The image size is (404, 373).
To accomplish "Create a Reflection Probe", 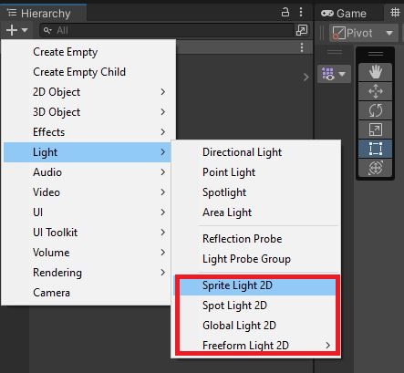I will pyautogui.click(x=256, y=239).
